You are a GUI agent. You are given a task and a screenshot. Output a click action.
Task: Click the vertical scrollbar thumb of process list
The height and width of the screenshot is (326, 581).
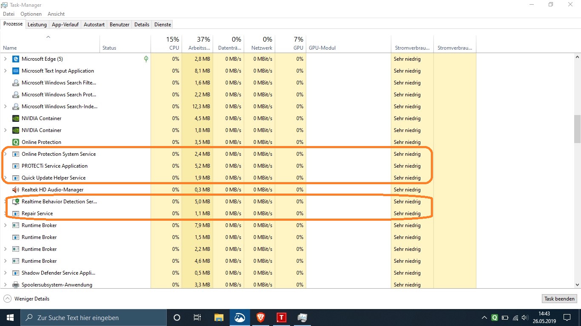click(577, 129)
